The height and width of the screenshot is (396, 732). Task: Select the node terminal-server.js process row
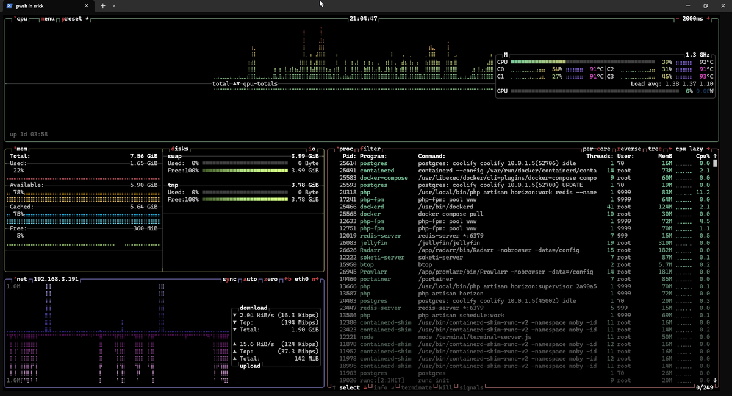(525, 336)
